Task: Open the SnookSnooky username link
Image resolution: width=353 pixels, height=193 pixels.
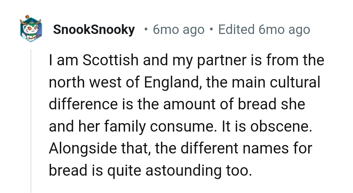Action: coord(94,29)
